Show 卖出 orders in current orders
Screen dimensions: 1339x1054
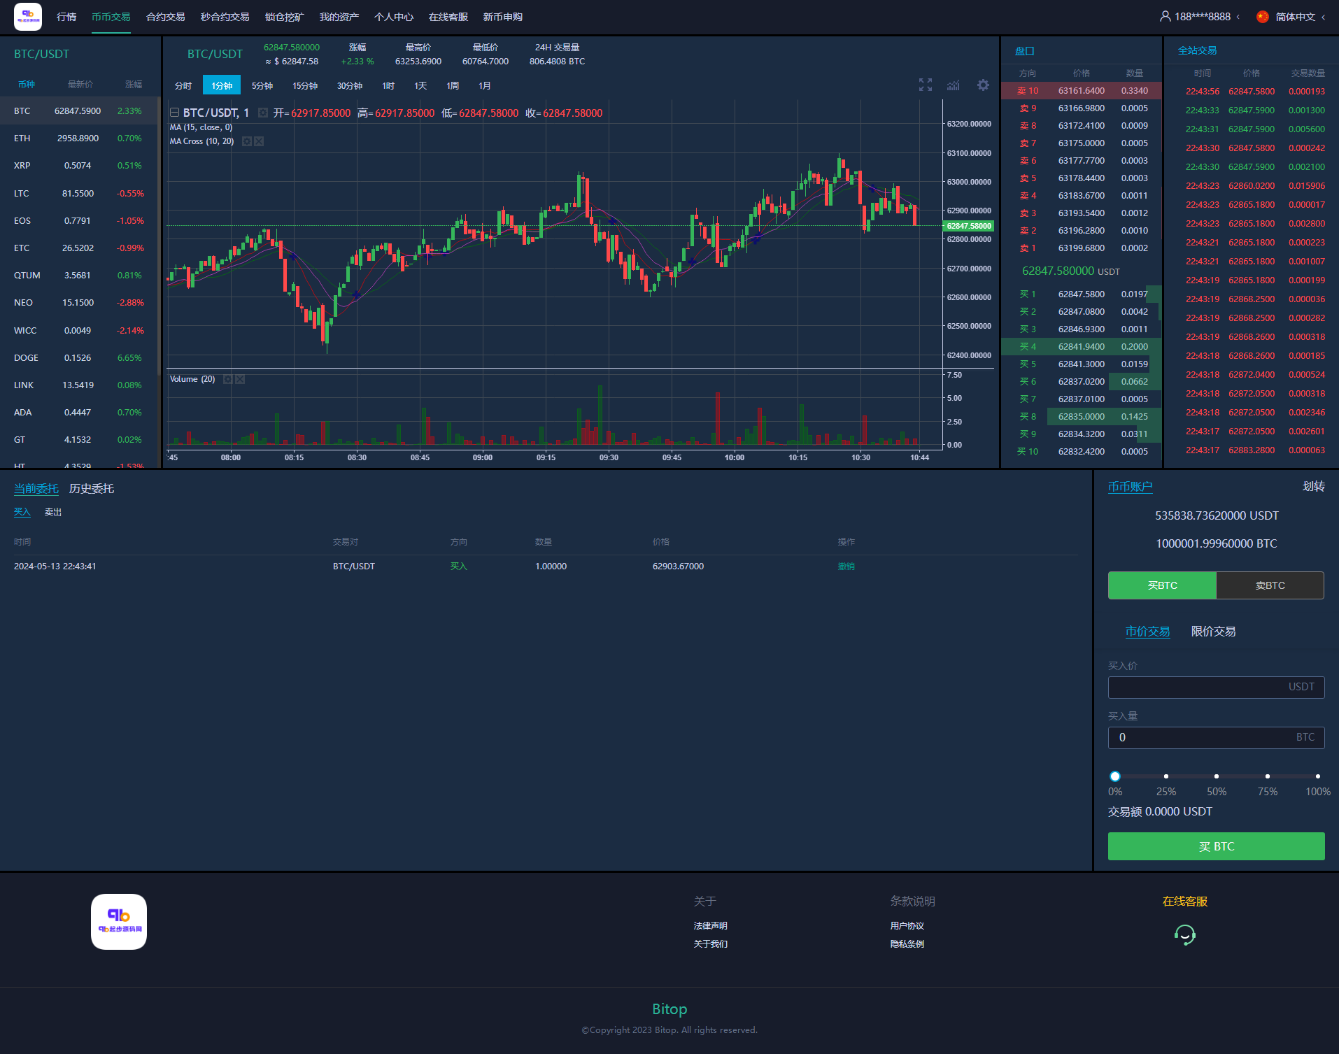pos(53,512)
